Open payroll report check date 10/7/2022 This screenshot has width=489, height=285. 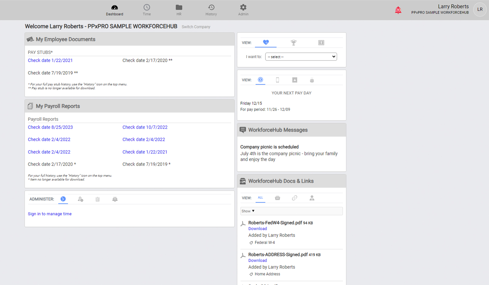click(x=145, y=127)
